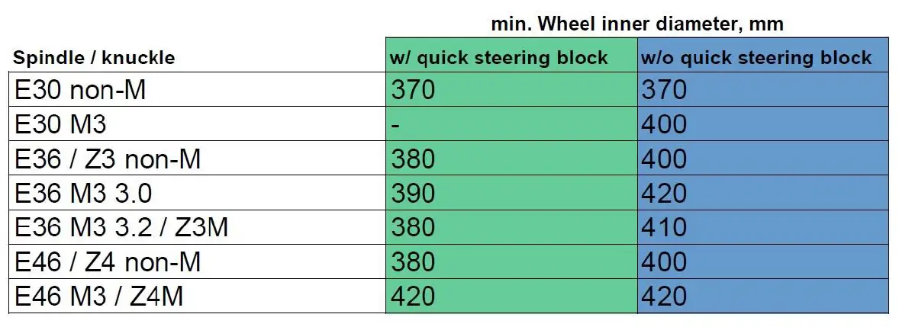Select the 'w/ quick steering block' header cell
The width and height of the screenshot is (899, 327).
(499, 57)
